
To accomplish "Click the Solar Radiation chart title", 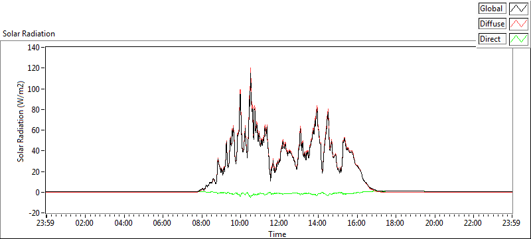I will [29, 34].
